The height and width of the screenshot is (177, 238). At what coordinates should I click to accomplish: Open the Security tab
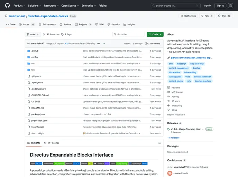coord(113,25)
